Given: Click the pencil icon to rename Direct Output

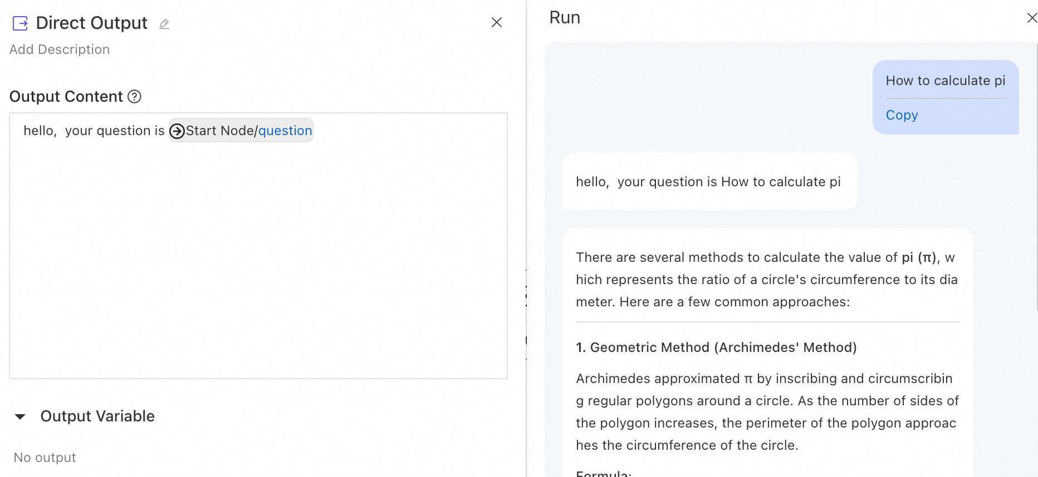Looking at the screenshot, I should pyautogui.click(x=164, y=24).
